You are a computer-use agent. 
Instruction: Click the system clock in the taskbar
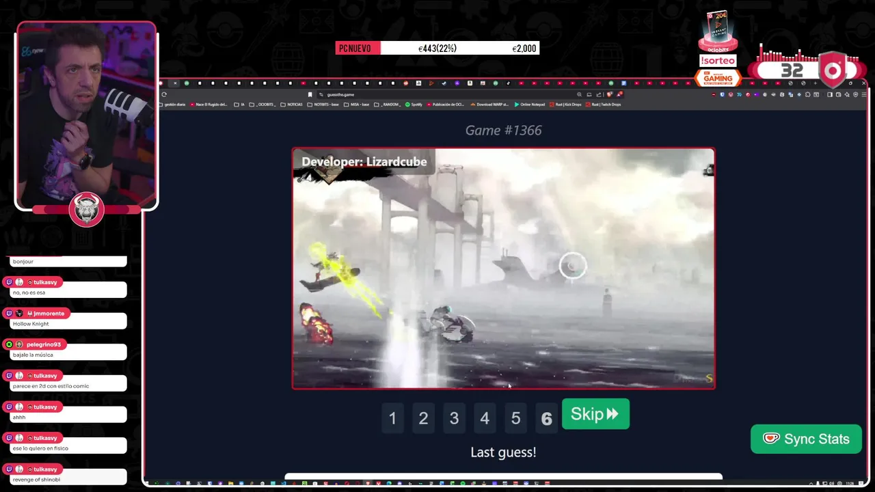click(x=848, y=484)
